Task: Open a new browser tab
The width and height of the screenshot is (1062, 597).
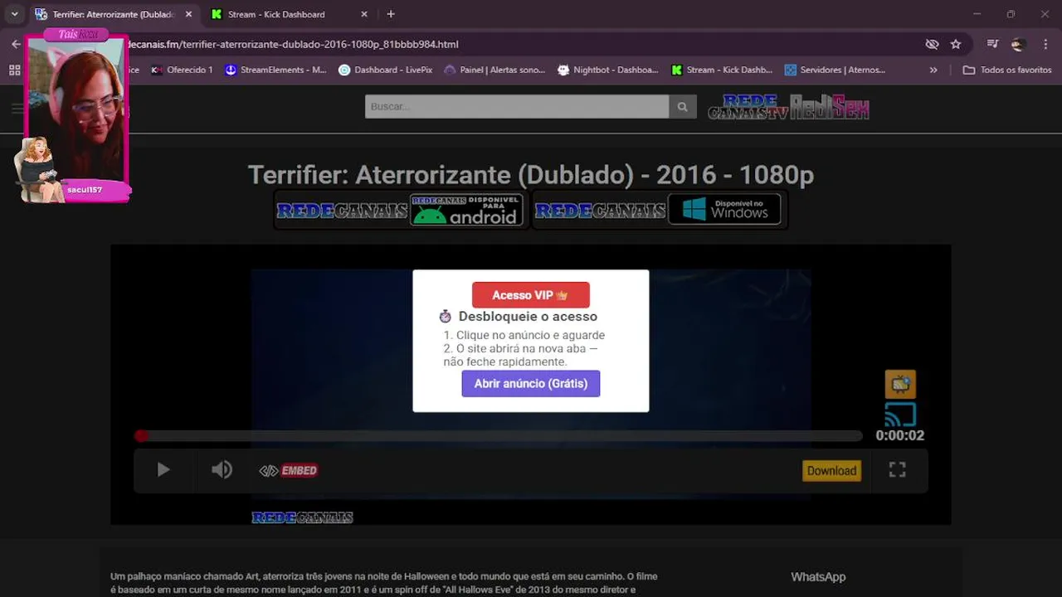Action: coord(391,14)
